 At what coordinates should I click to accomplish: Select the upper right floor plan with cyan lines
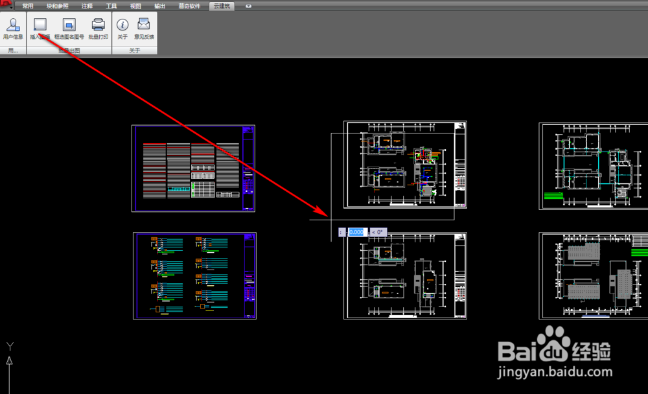click(x=594, y=166)
